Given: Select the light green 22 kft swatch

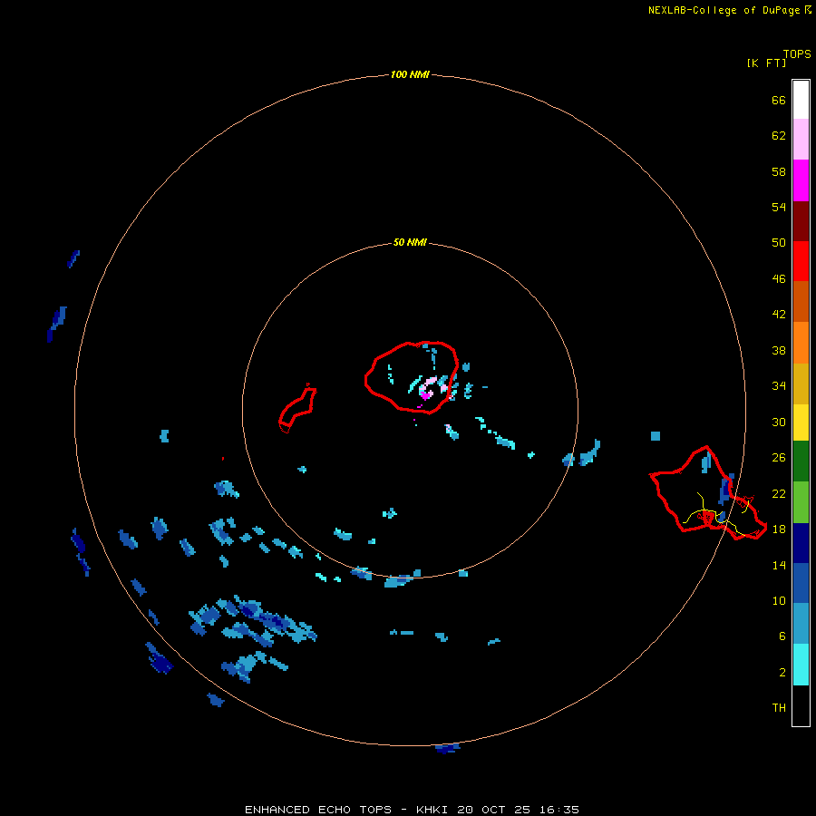Looking at the screenshot, I should coord(801,502).
